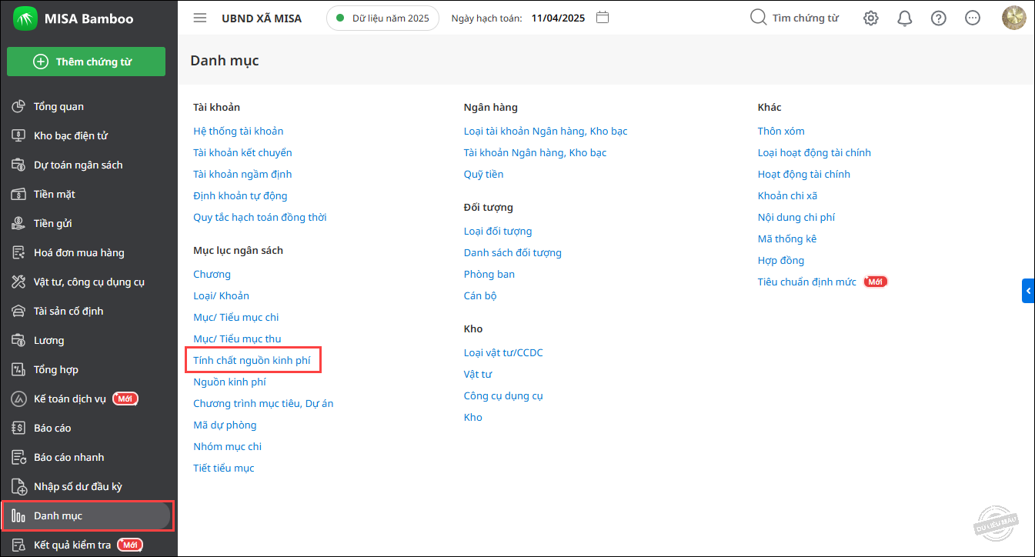1035x557 pixels.
Task: Open help question mark icon
Action: click(939, 18)
